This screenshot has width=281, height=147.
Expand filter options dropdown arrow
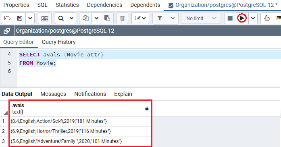(173, 18)
